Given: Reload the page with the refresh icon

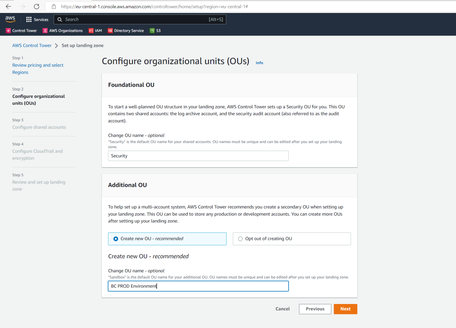Looking at the screenshot, I should click(36, 6).
